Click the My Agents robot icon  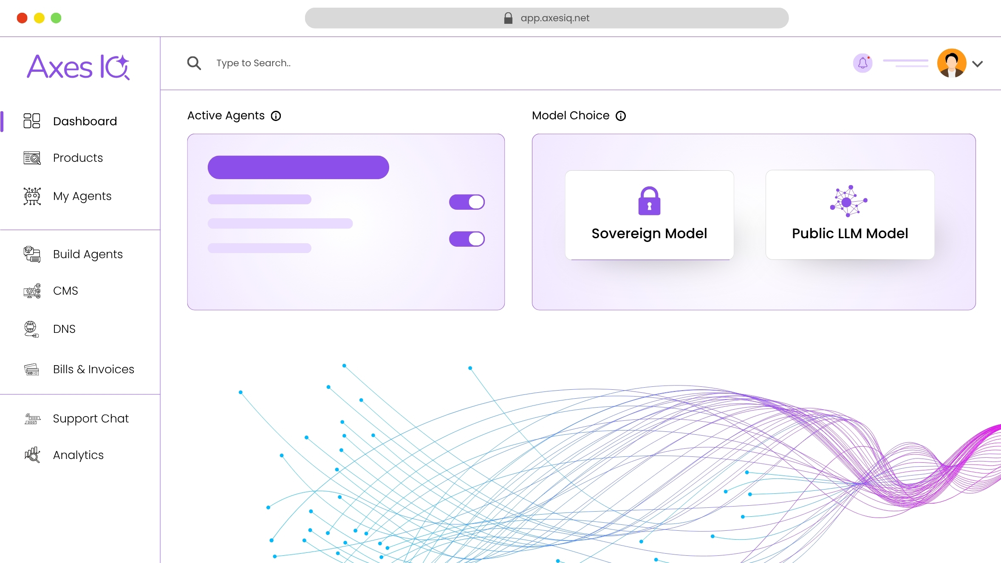click(32, 196)
